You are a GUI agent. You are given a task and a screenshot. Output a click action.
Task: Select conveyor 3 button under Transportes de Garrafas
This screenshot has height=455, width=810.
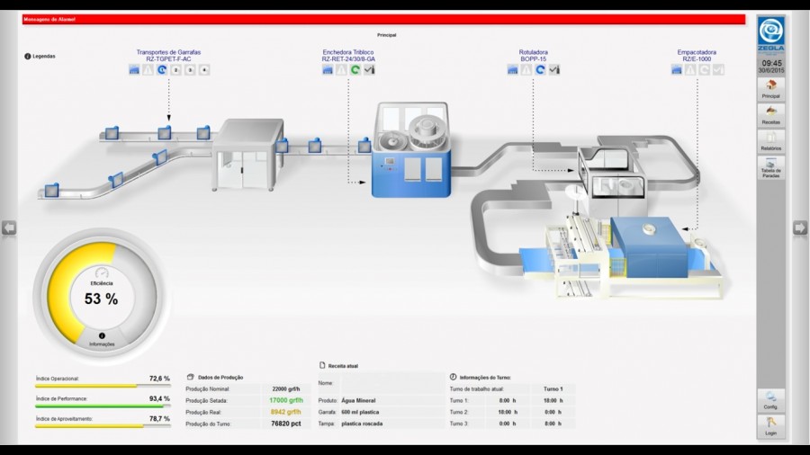pyautogui.click(x=190, y=69)
